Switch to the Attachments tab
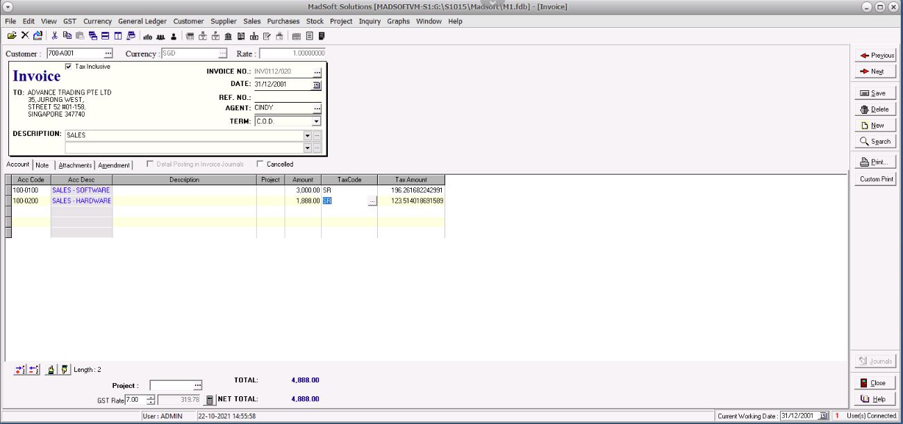 point(75,165)
